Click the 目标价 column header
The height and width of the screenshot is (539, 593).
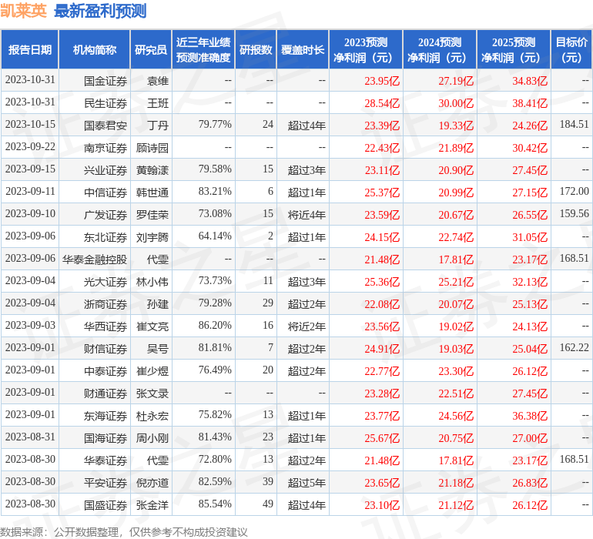pos(571,49)
